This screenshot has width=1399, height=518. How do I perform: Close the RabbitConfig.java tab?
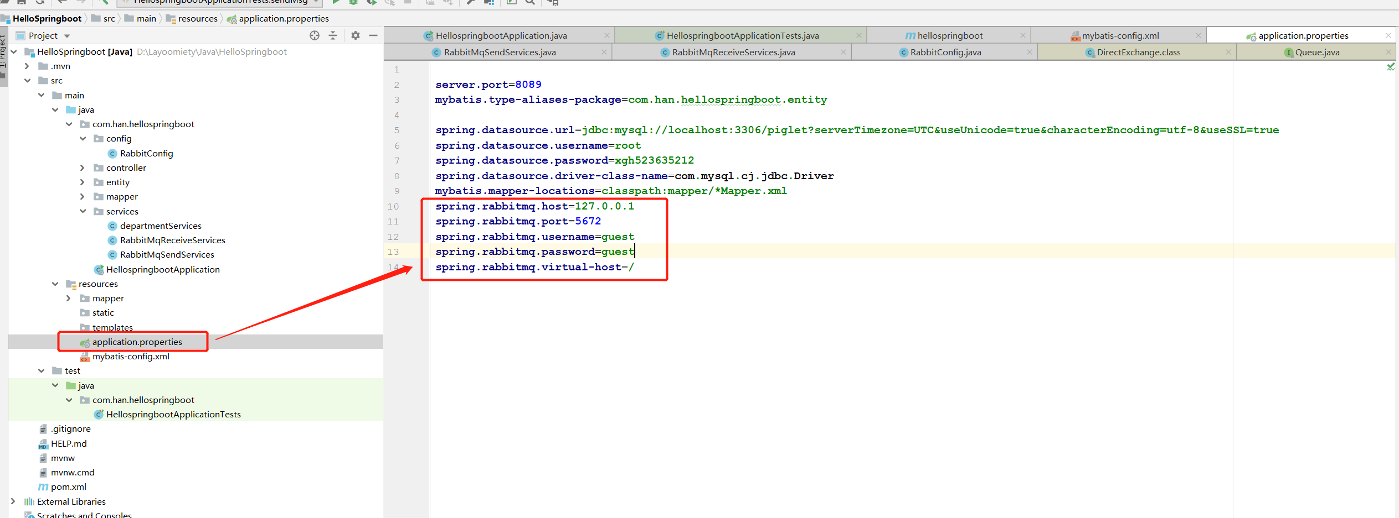(1029, 53)
